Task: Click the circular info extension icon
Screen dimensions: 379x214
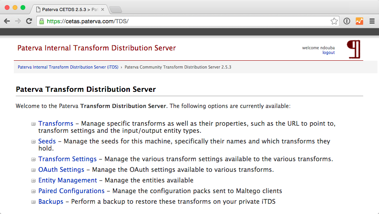Action: click(x=347, y=21)
